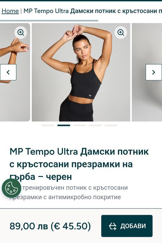Select the fifth carousel indicator
This screenshot has height=243, width=162.
pyautogui.click(x=111, y=125)
